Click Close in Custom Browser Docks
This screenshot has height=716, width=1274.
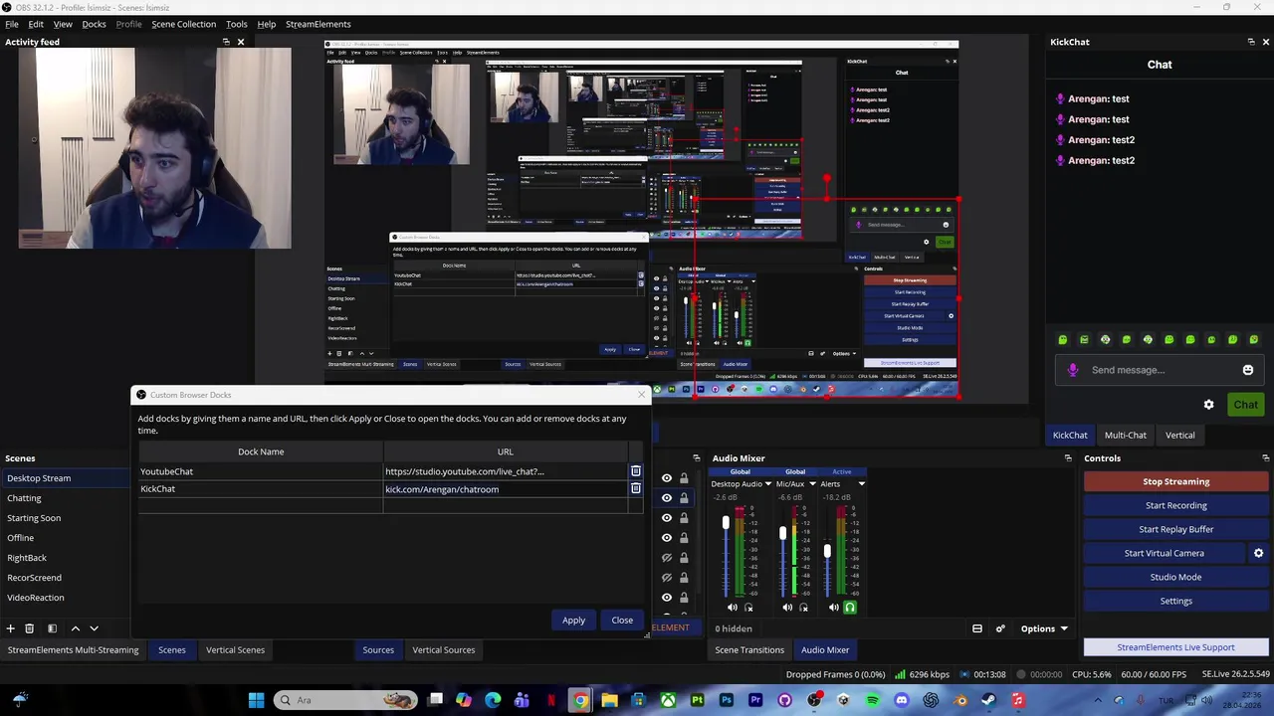tap(622, 620)
